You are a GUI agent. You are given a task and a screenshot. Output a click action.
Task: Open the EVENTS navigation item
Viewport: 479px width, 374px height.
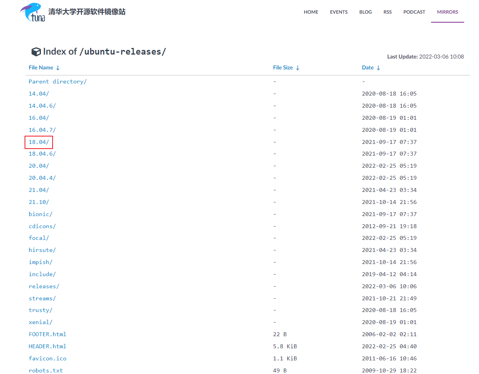click(339, 12)
